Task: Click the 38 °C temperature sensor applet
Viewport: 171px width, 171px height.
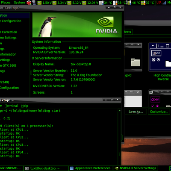Action: click(x=120, y=3)
